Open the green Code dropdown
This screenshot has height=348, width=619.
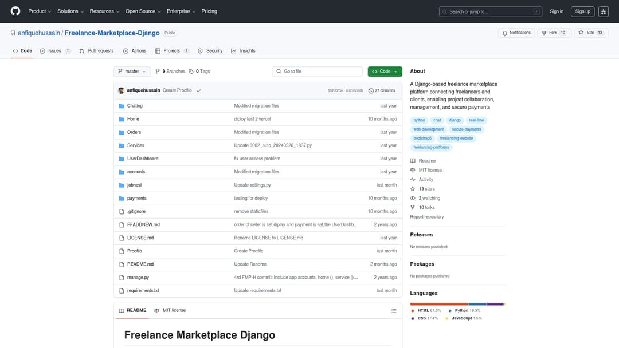tap(385, 72)
